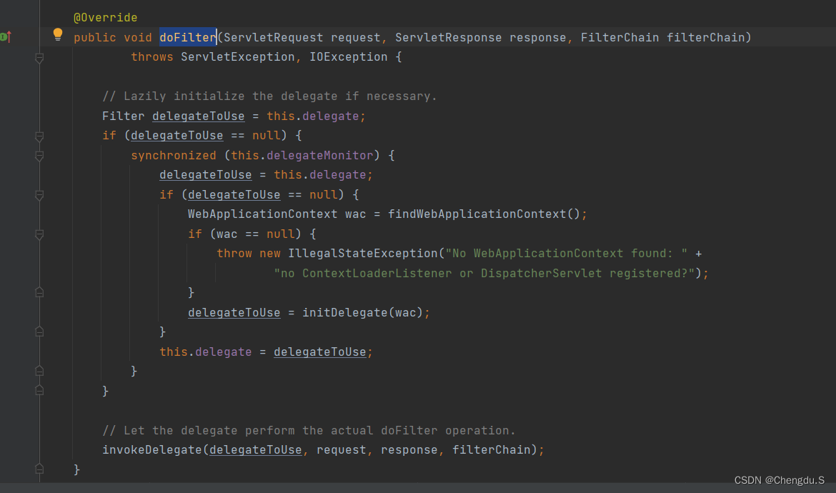Click the highlighted doFilter method name

188,37
